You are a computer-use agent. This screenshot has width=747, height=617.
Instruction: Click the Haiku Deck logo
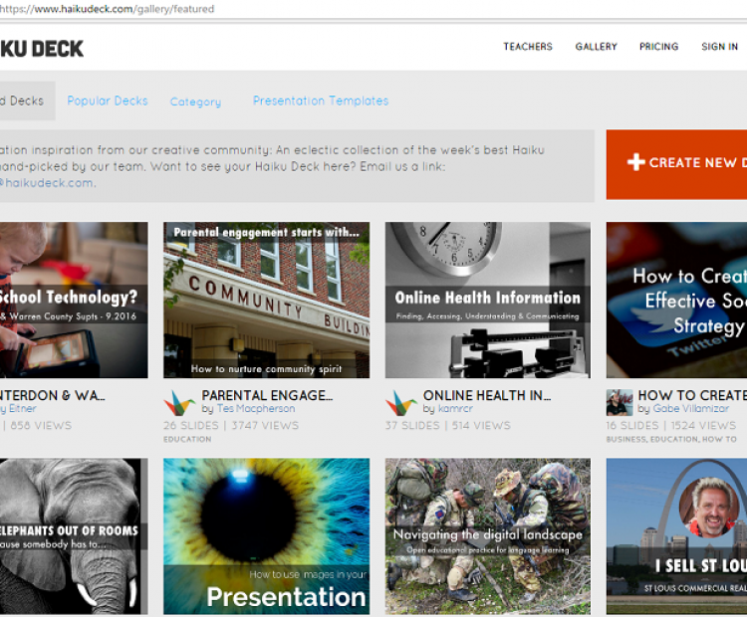(x=40, y=48)
